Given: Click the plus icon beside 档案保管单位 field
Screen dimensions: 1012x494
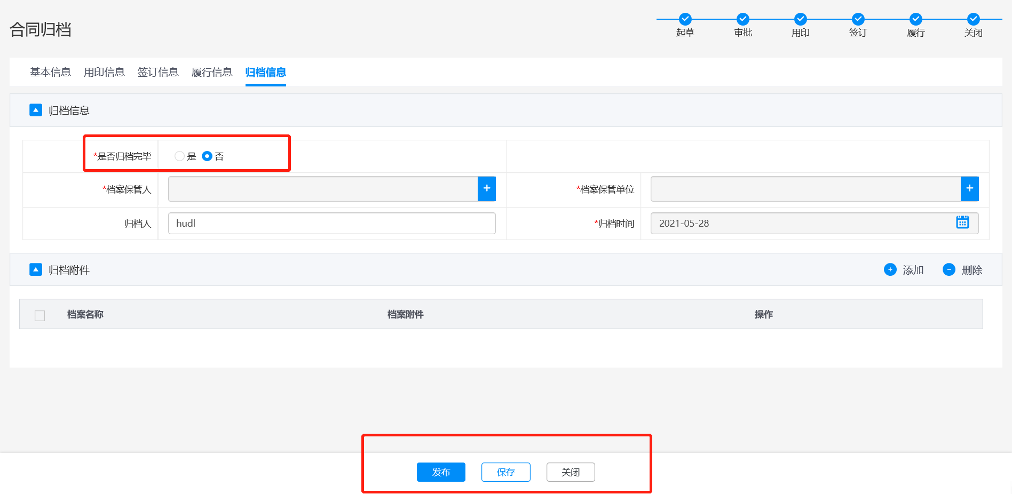Looking at the screenshot, I should [969, 189].
